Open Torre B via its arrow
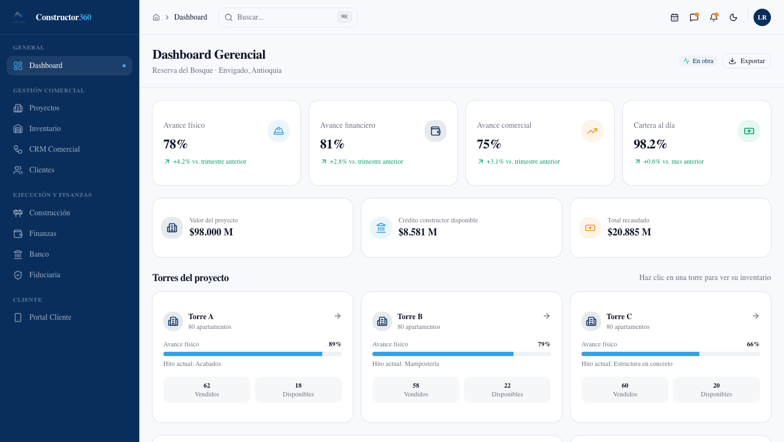The image size is (784, 442). [x=547, y=316]
